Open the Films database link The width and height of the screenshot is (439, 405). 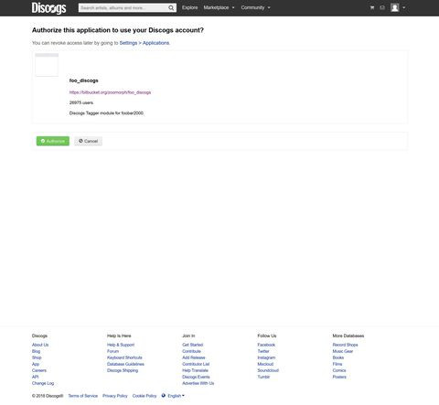(x=337, y=364)
